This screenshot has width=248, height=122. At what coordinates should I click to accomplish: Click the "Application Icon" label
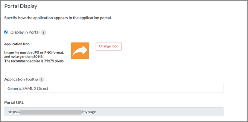pos(17,44)
